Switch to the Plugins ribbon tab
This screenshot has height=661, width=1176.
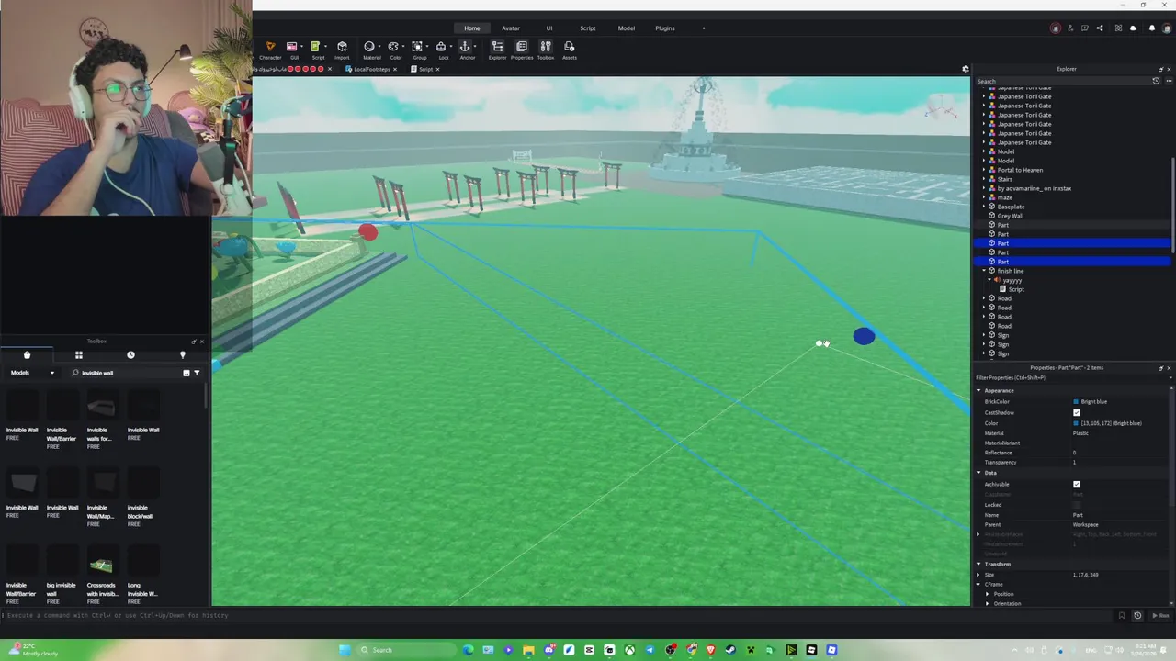coord(665,28)
